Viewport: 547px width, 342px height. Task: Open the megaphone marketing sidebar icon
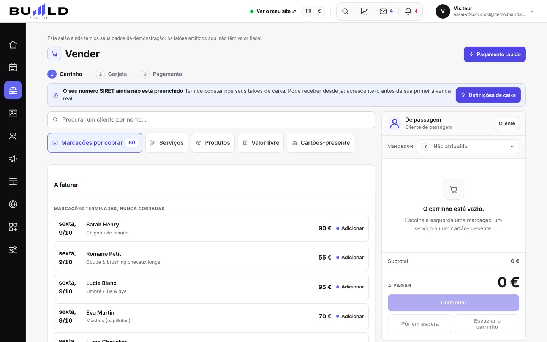click(x=13, y=159)
